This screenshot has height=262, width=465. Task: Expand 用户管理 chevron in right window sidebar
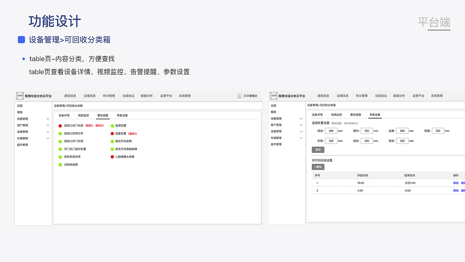coord(301,125)
